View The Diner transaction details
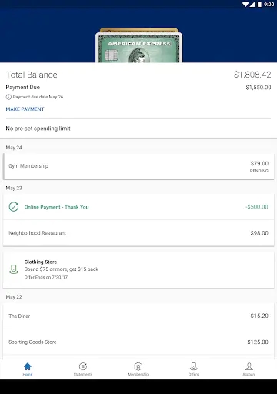 [138, 316]
